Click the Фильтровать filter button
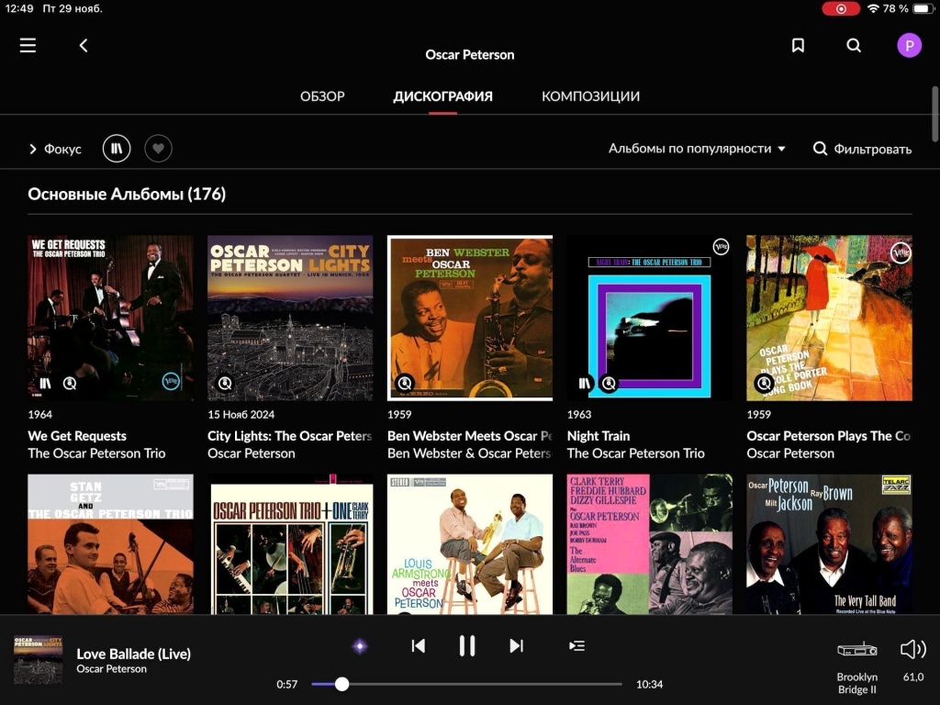Screen dimensions: 940x705 click(x=862, y=149)
